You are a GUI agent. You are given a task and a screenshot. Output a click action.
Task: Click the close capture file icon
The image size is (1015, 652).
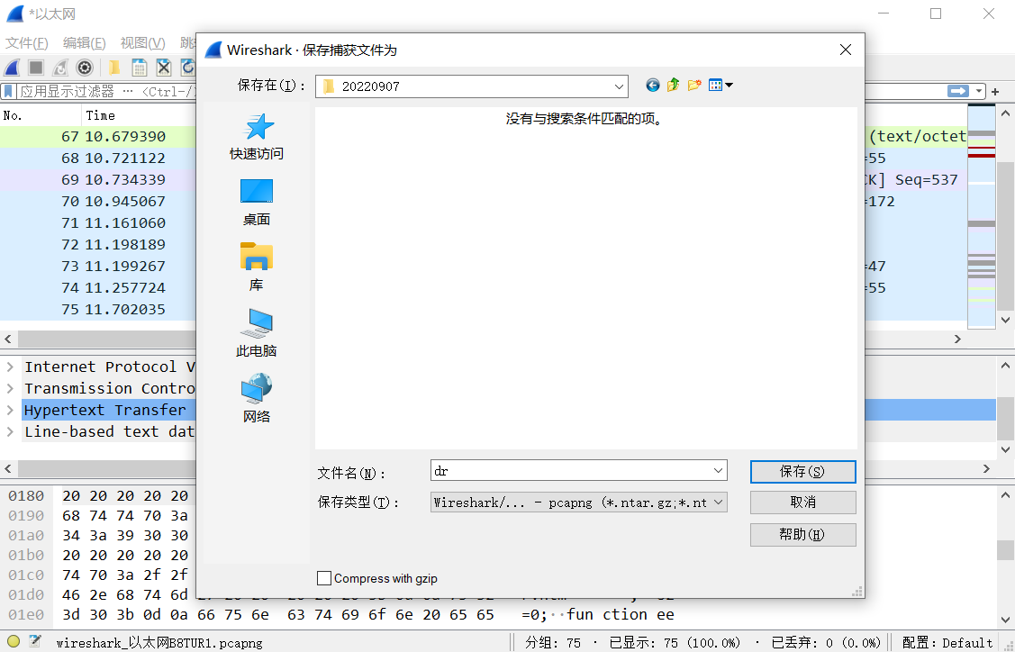point(164,68)
